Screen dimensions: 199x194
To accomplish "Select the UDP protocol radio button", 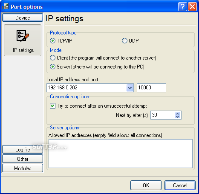I will 124,41.
